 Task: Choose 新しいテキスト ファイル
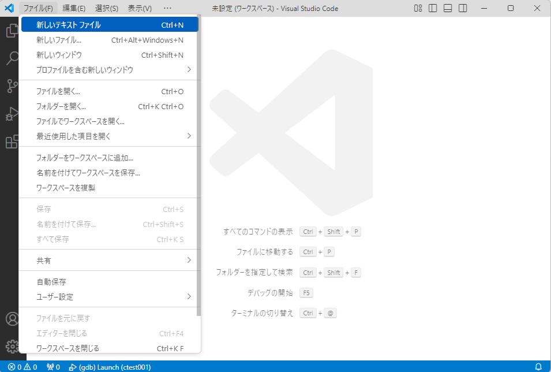110,25
